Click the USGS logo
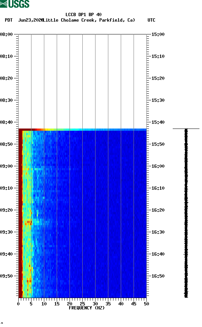Image resolution: width=202 pixels, height=327 pixels. coord(15,4)
